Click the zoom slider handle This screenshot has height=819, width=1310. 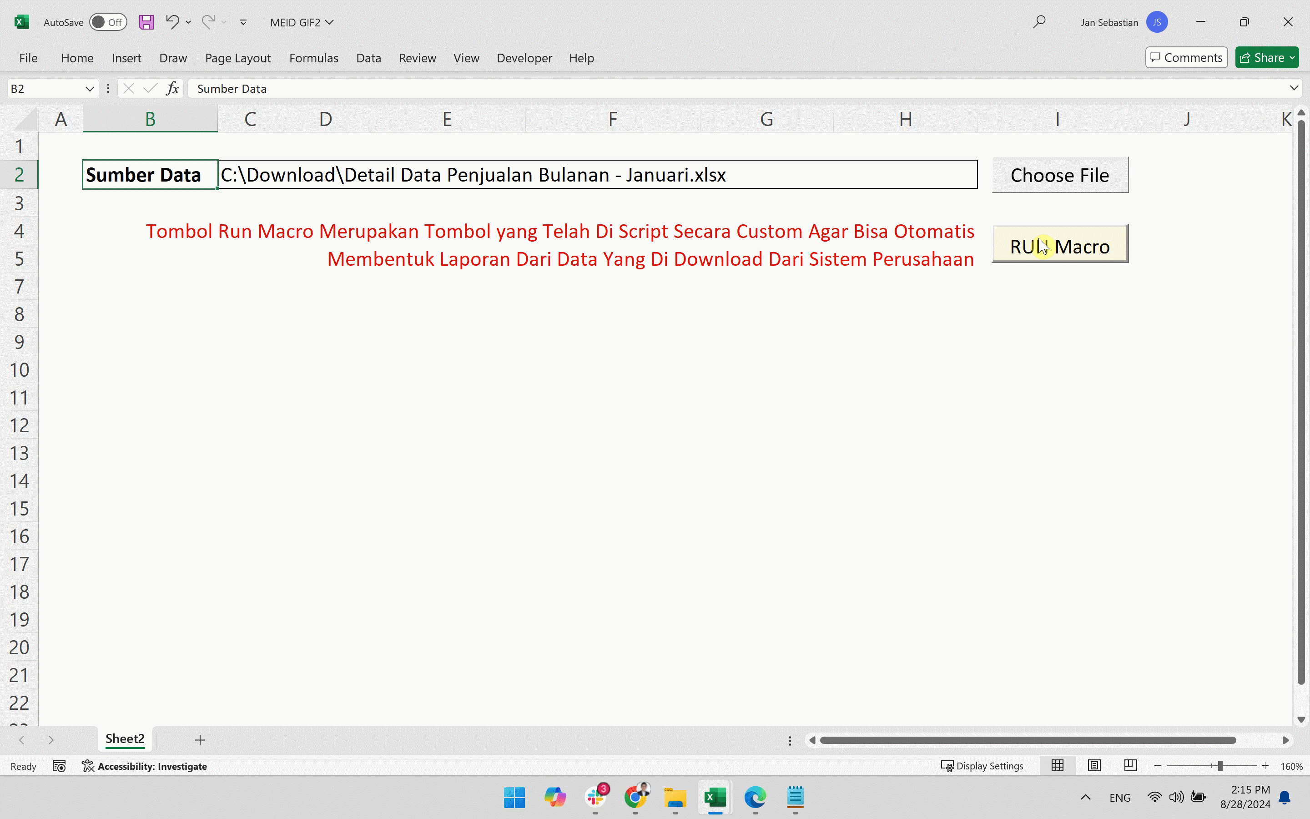coord(1220,765)
